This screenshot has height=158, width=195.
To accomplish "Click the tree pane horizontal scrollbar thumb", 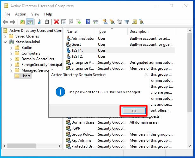I will click(x=21, y=146).
